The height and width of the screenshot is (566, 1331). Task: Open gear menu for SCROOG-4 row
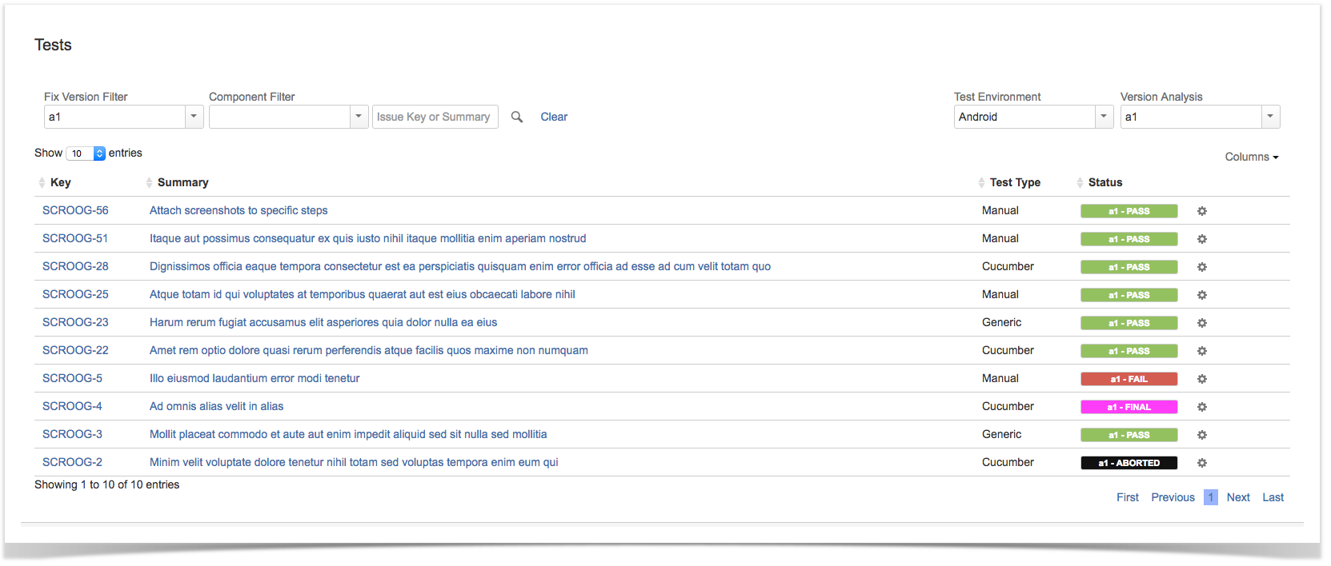(x=1202, y=407)
